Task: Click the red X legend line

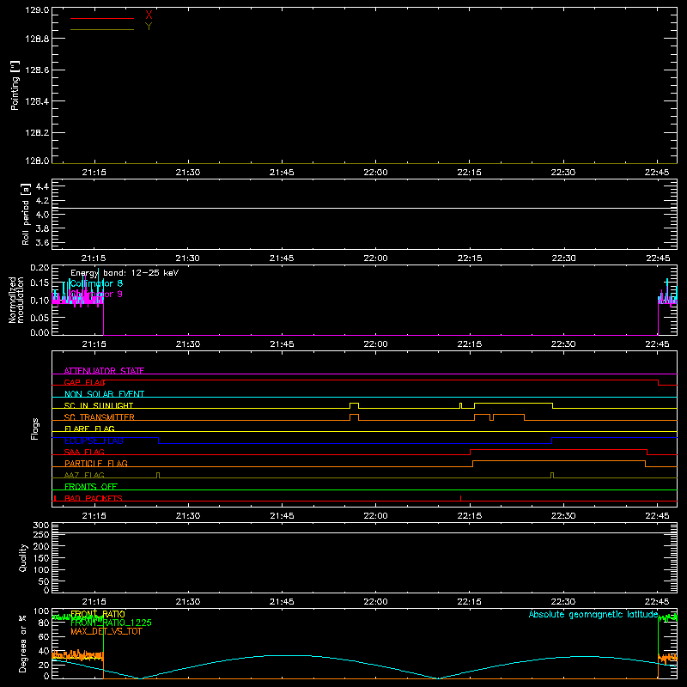Action: (x=102, y=18)
